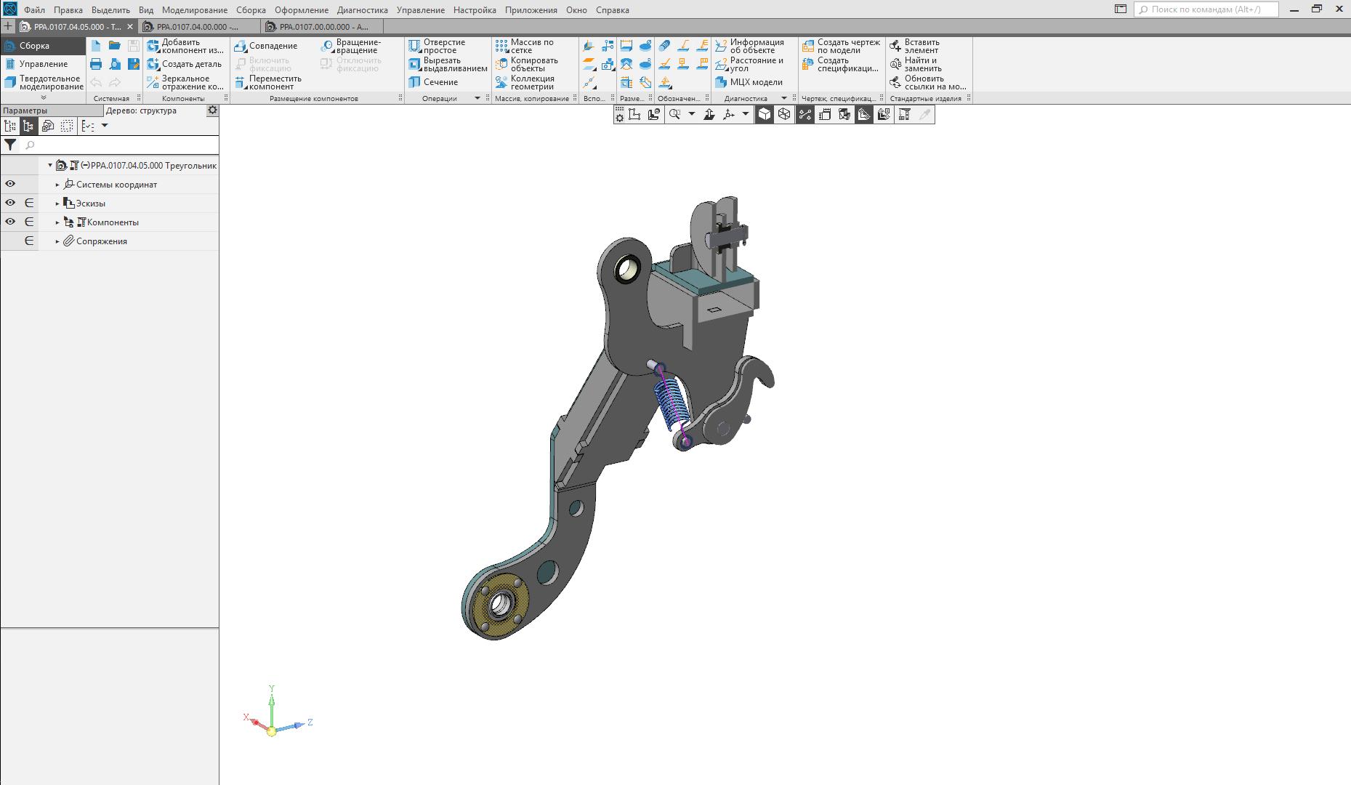Open the Операции panel dropdown arrow

pos(477,98)
